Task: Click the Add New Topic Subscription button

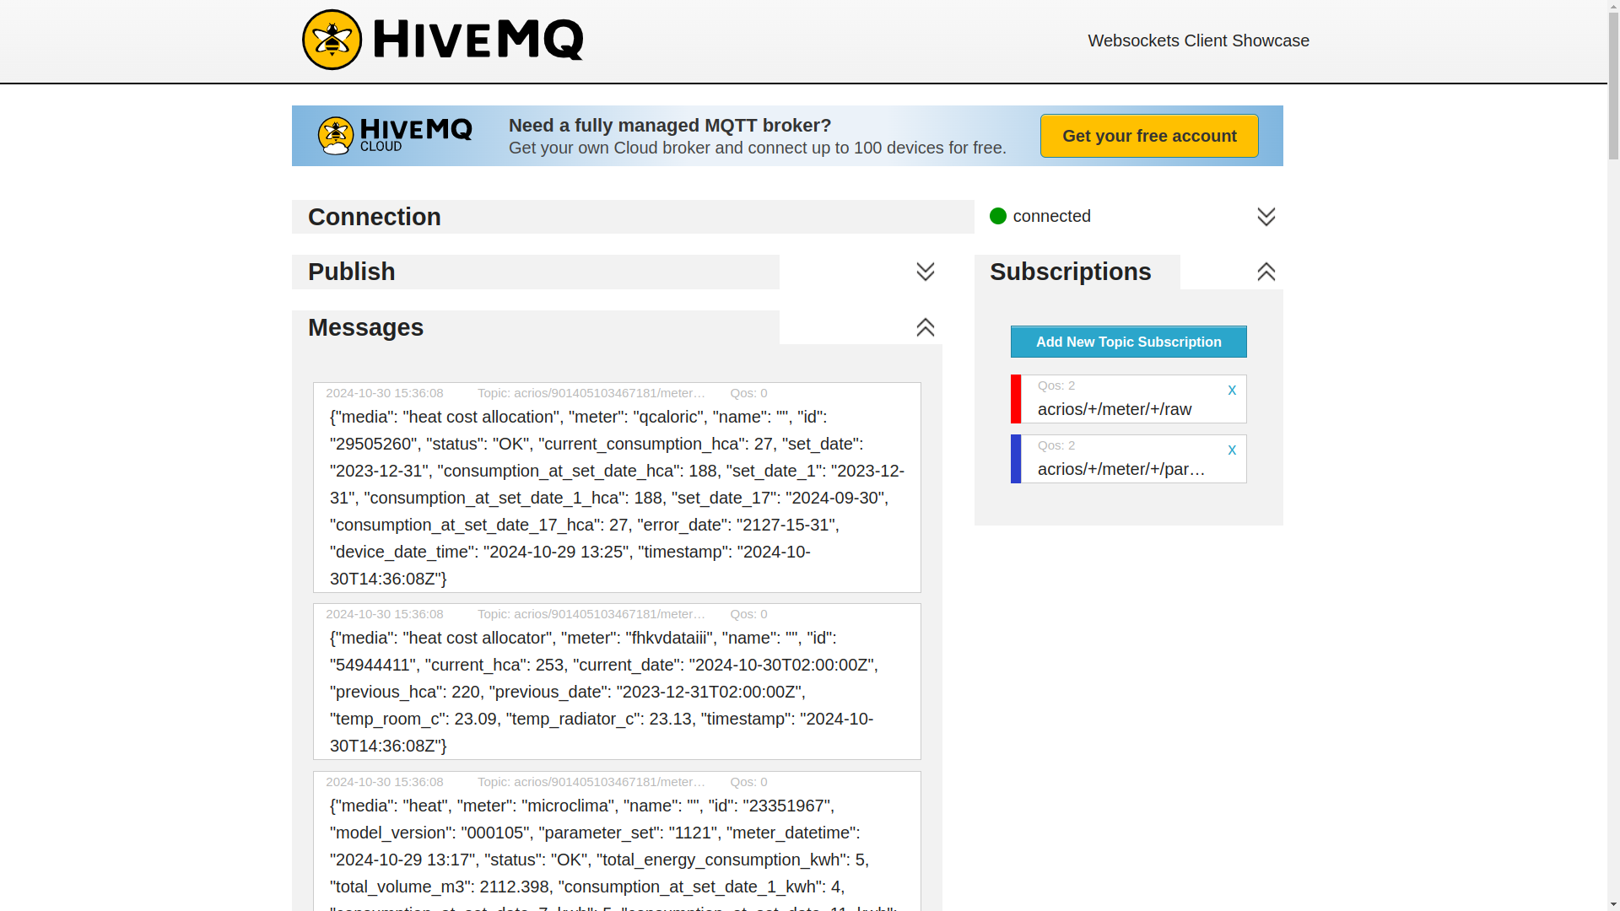Action: pyautogui.click(x=1128, y=342)
